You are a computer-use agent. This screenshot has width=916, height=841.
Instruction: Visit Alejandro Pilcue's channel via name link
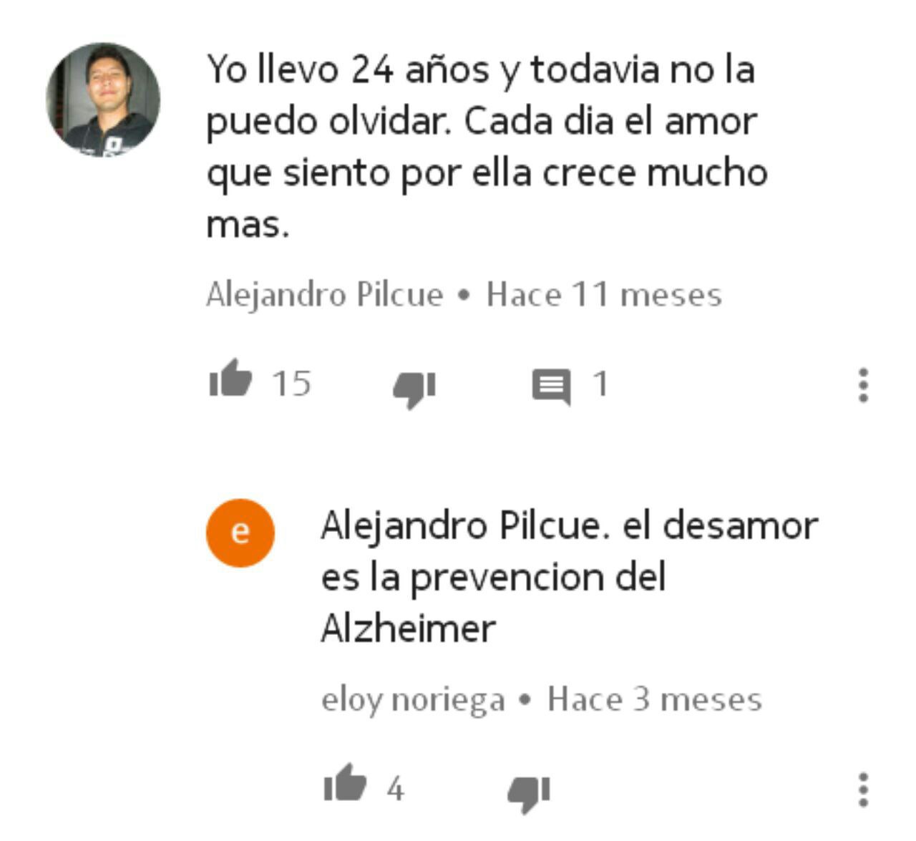click(x=325, y=294)
